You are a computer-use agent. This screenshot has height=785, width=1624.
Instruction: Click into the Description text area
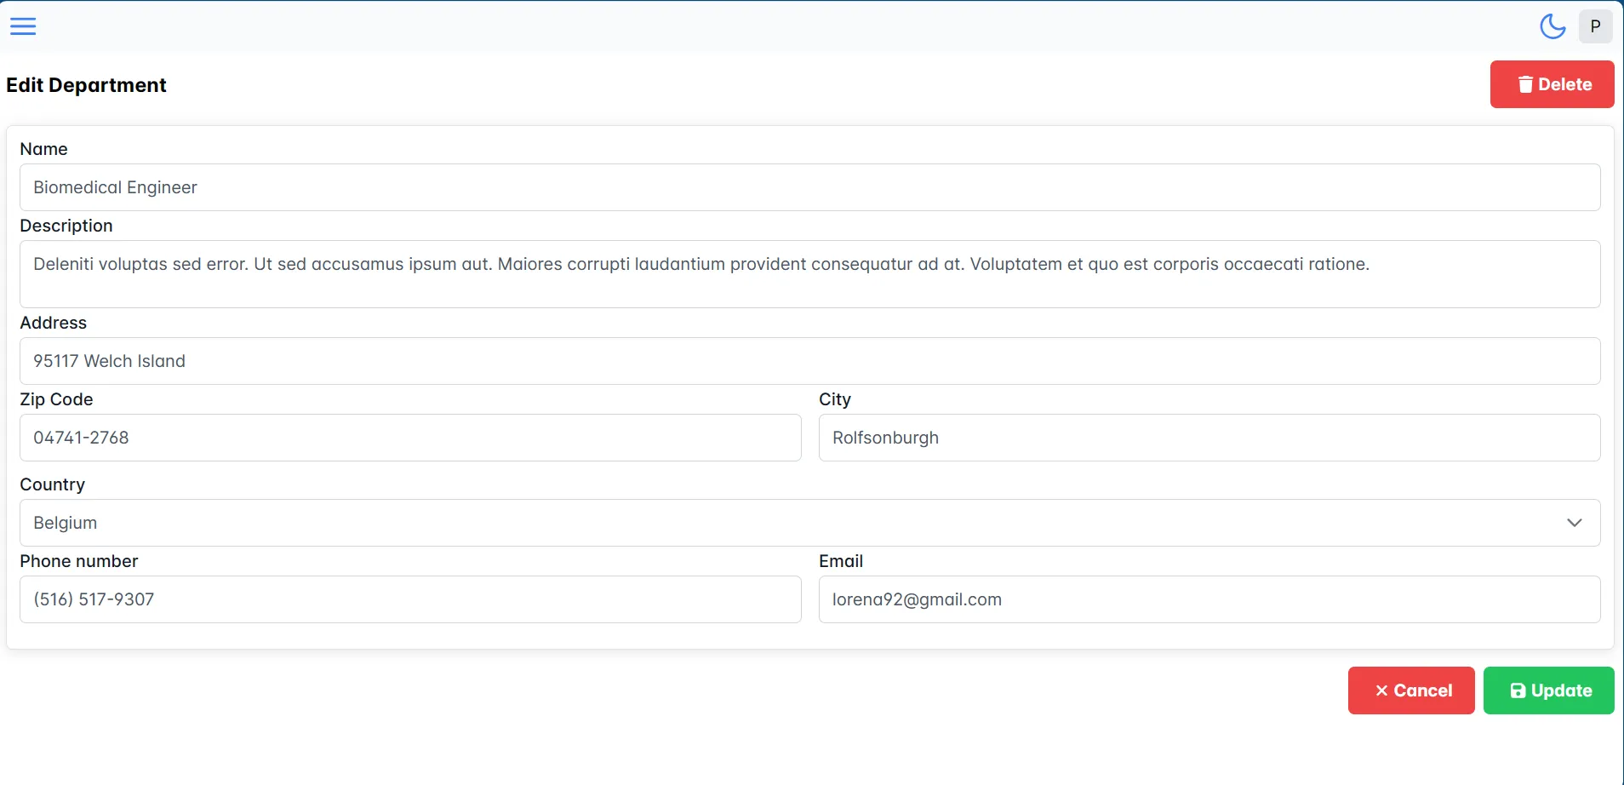click(809, 274)
